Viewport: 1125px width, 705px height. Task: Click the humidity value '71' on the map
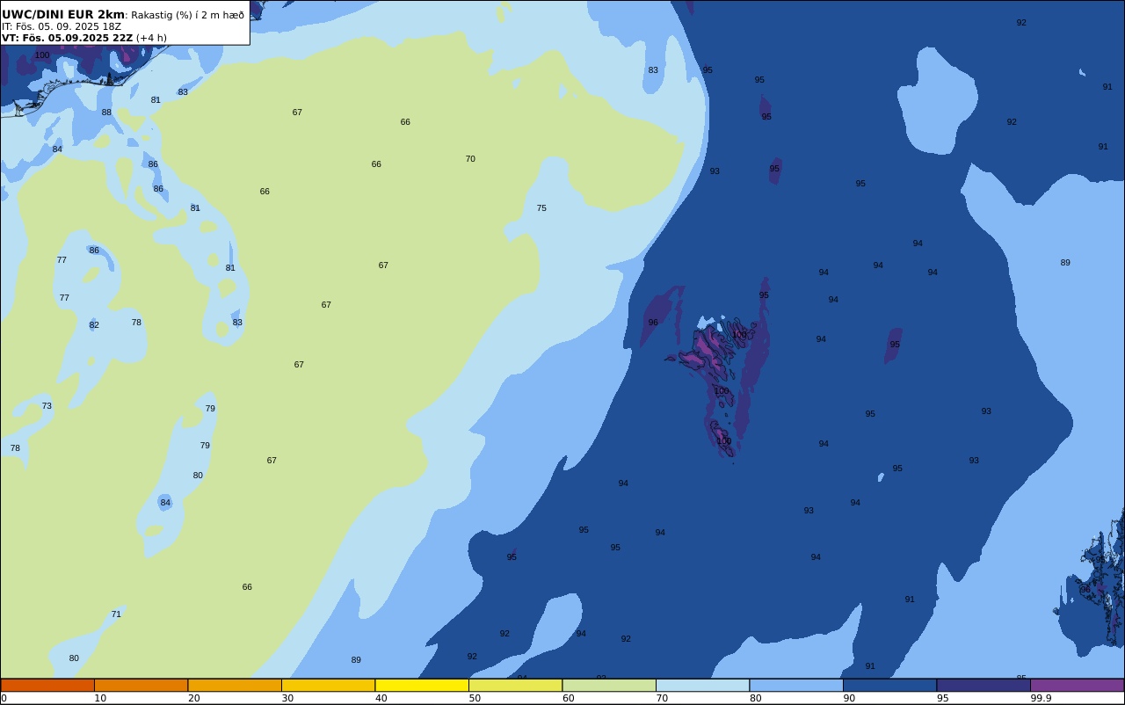(x=116, y=614)
